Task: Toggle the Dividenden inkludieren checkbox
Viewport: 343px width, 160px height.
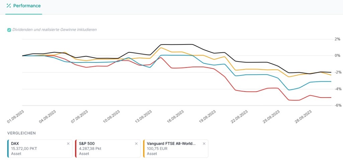Action: 9,30
